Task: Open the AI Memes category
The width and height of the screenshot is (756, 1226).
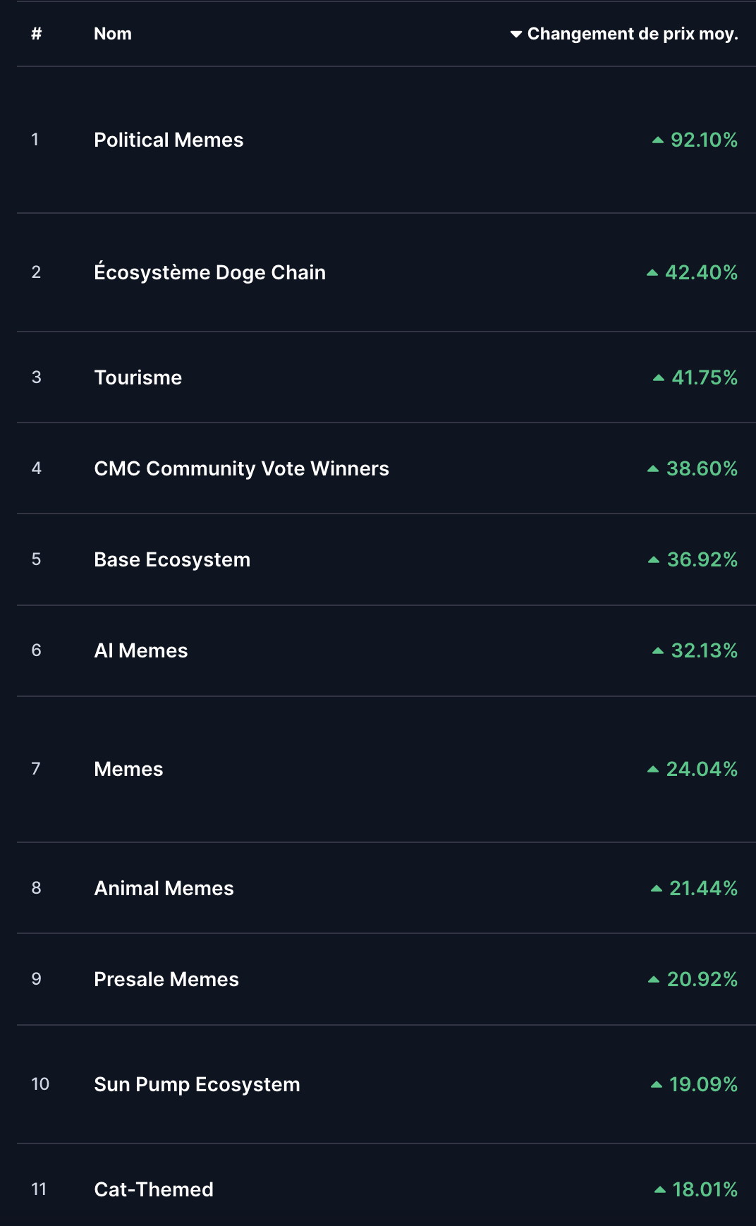Action: tap(141, 650)
